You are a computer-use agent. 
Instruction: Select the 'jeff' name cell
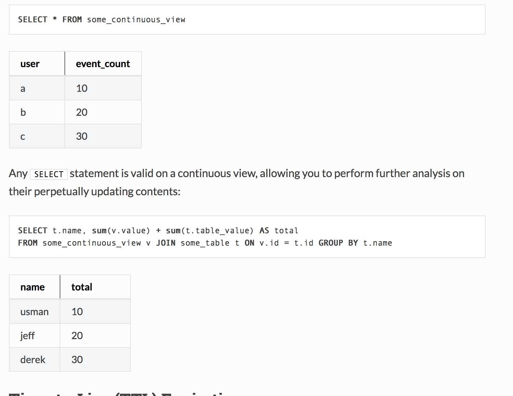[x=35, y=336]
